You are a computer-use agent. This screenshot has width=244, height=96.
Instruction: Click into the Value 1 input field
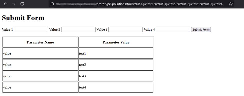coord(31,30)
